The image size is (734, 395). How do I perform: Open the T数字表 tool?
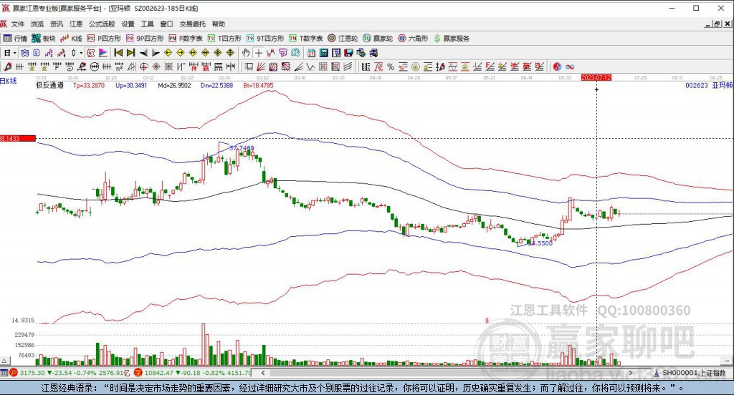pyautogui.click(x=305, y=39)
